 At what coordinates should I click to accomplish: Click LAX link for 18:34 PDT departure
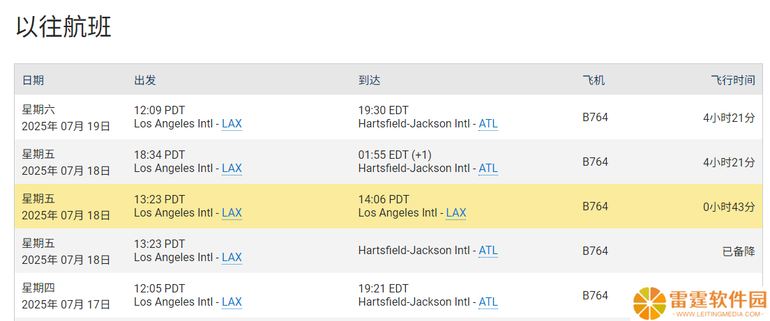point(232,169)
